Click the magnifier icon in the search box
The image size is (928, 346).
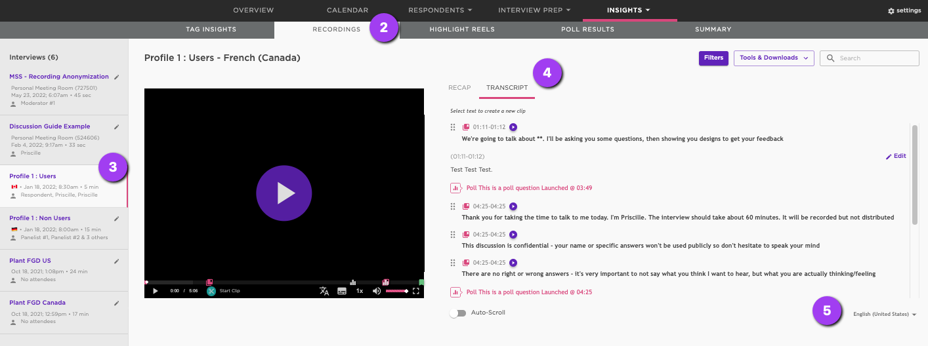830,58
